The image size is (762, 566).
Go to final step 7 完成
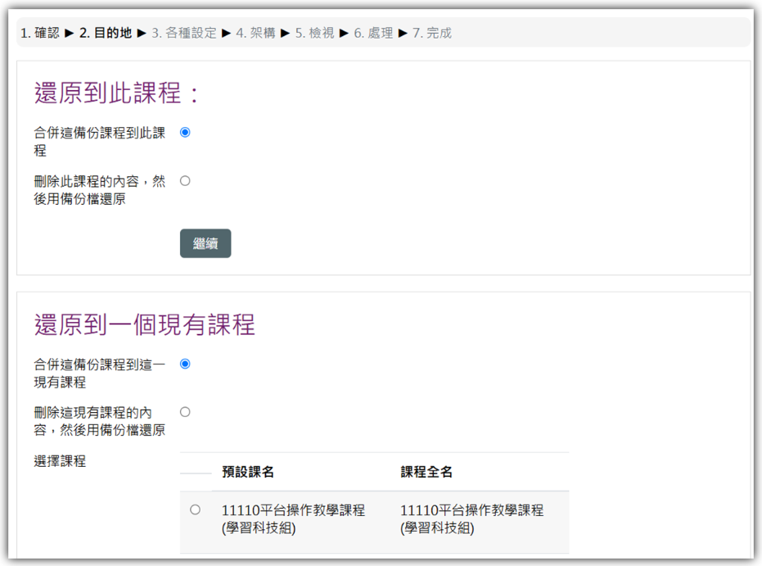pyautogui.click(x=431, y=33)
